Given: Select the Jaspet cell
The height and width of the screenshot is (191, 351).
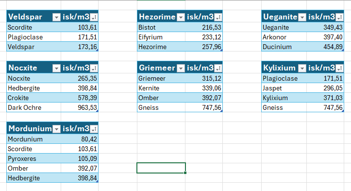Looking at the screenshot, I should pos(284,88).
